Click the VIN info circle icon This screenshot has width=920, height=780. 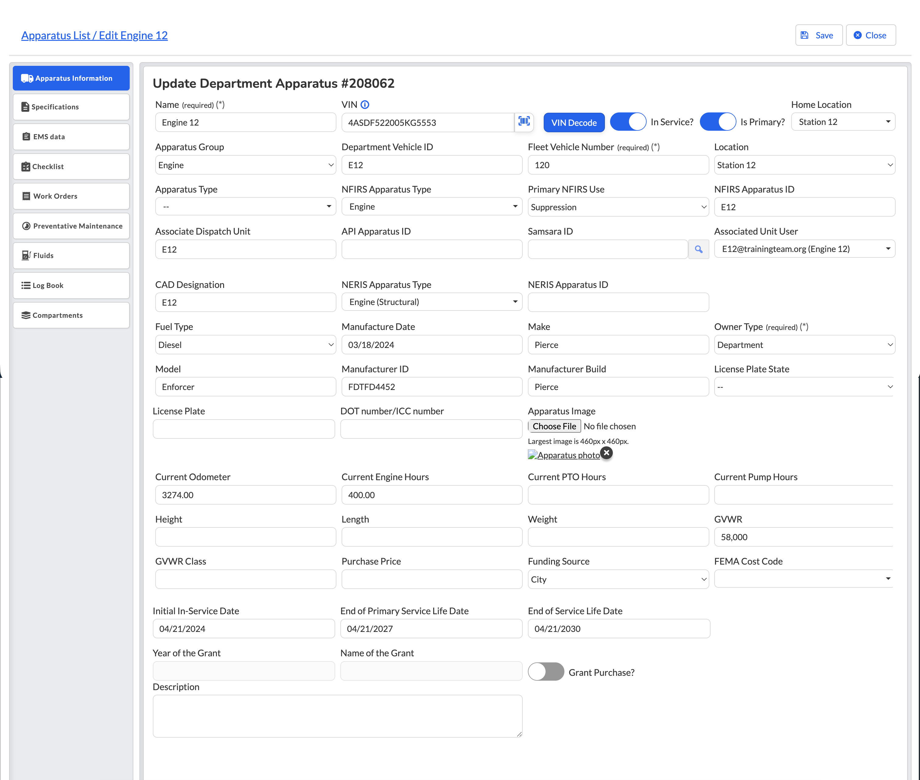(x=364, y=105)
